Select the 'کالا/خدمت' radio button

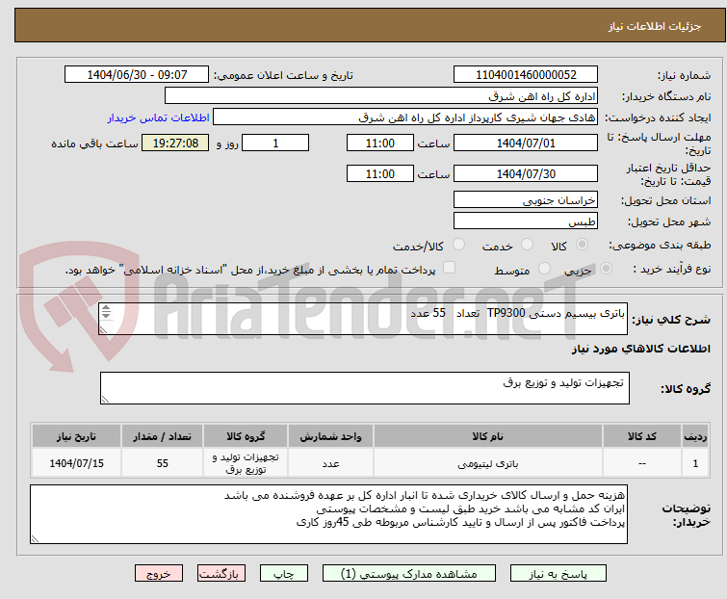(458, 245)
